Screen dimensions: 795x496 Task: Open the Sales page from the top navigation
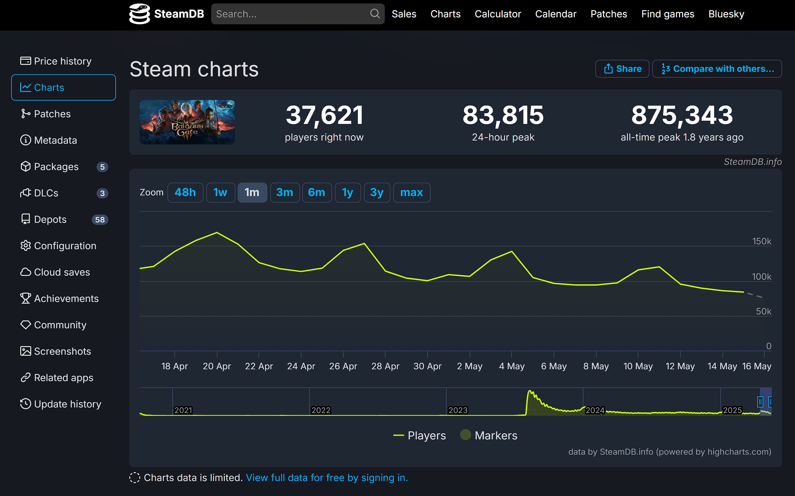404,14
